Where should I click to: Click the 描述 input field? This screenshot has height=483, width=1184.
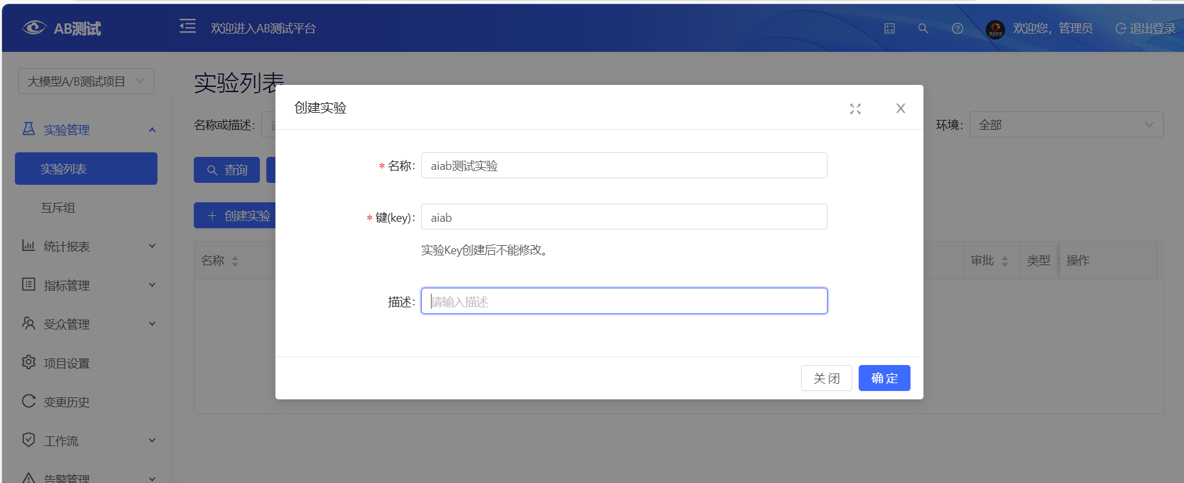(x=623, y=301)
